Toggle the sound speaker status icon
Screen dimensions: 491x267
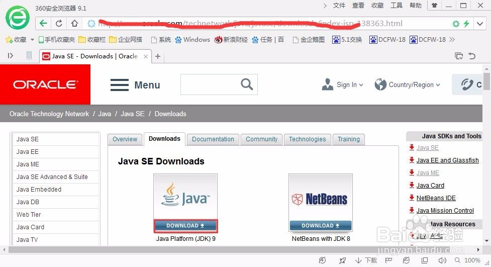(442, 260)
